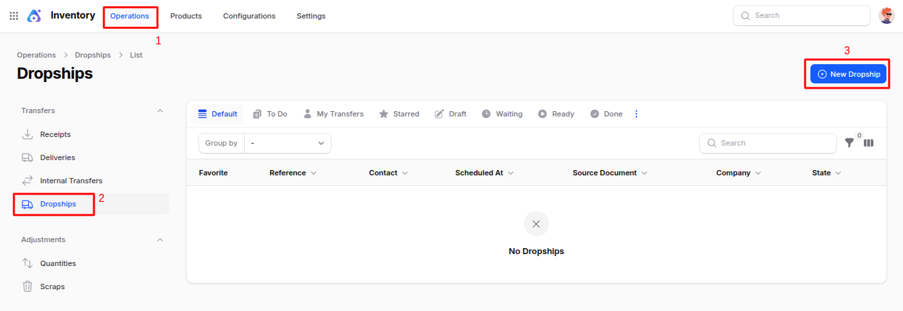Sort by the Source Document column chevron
Viewport: 903px width, 311px height.
[644, 173]
